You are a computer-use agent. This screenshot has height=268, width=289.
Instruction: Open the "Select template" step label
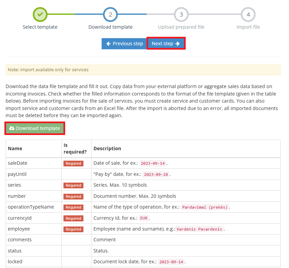pos(40,27)
